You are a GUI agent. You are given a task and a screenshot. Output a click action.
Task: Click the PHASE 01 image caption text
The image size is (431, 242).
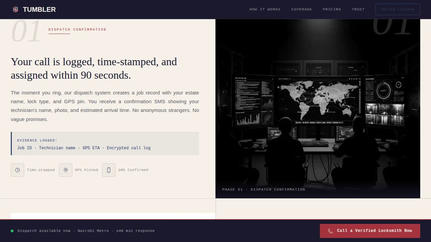tap(263, 189)
